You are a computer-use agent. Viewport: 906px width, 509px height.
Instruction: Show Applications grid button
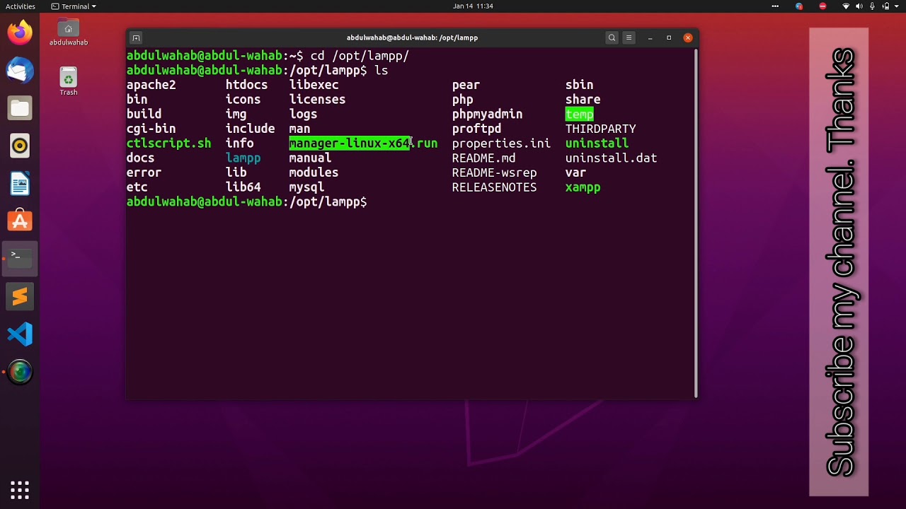click(x=20, y=489)
